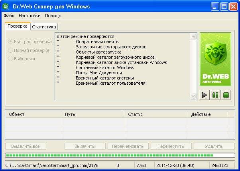This screenshot has width=240, height=171.
Task: Choose the Полная проверка radio option
Action: tap(11, 50)
